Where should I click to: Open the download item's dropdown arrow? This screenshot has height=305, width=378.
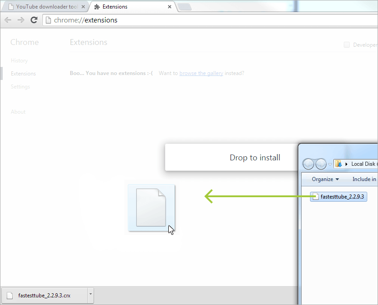90,295
